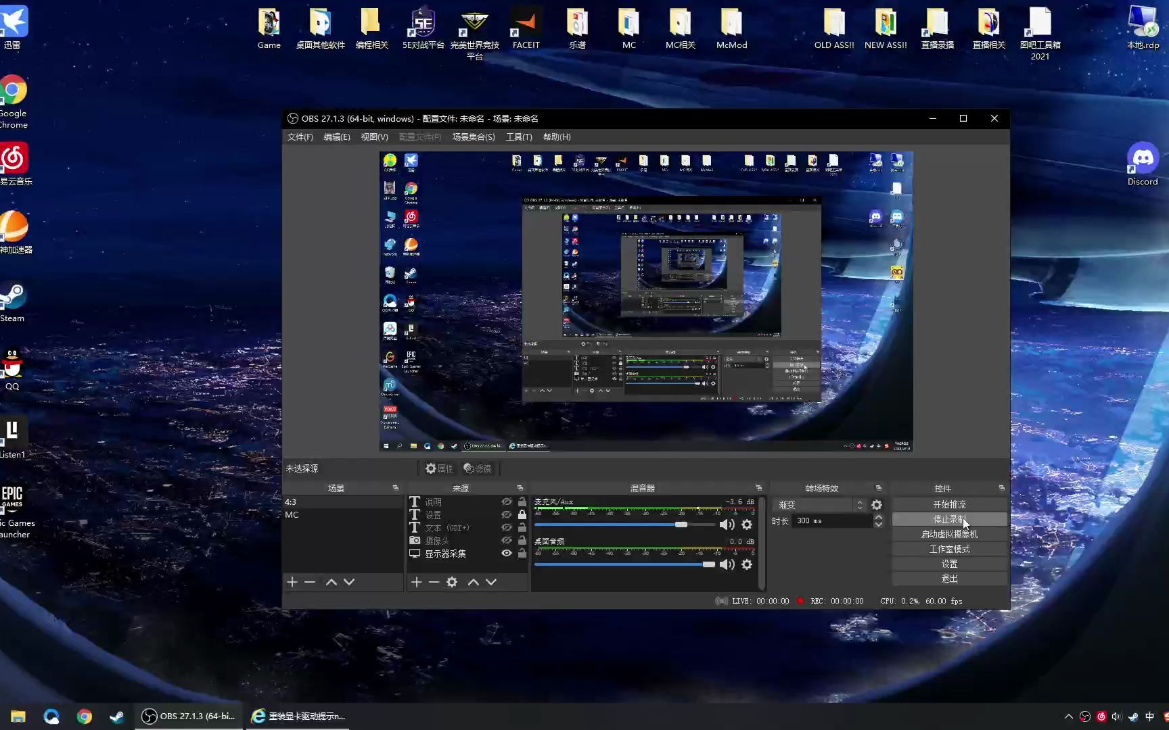Add a new scene with the plus icon
Image resolution: width=1169 pixels, height=730 pixels.
click(x=292, y=582)
